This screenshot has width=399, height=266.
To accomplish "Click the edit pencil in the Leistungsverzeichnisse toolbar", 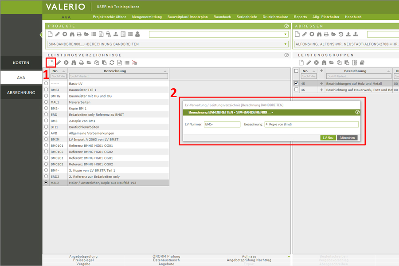I will point(59,63).
